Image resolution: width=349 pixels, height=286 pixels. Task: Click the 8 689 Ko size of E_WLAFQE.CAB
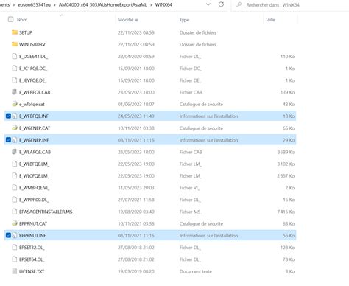pos(286,152)
